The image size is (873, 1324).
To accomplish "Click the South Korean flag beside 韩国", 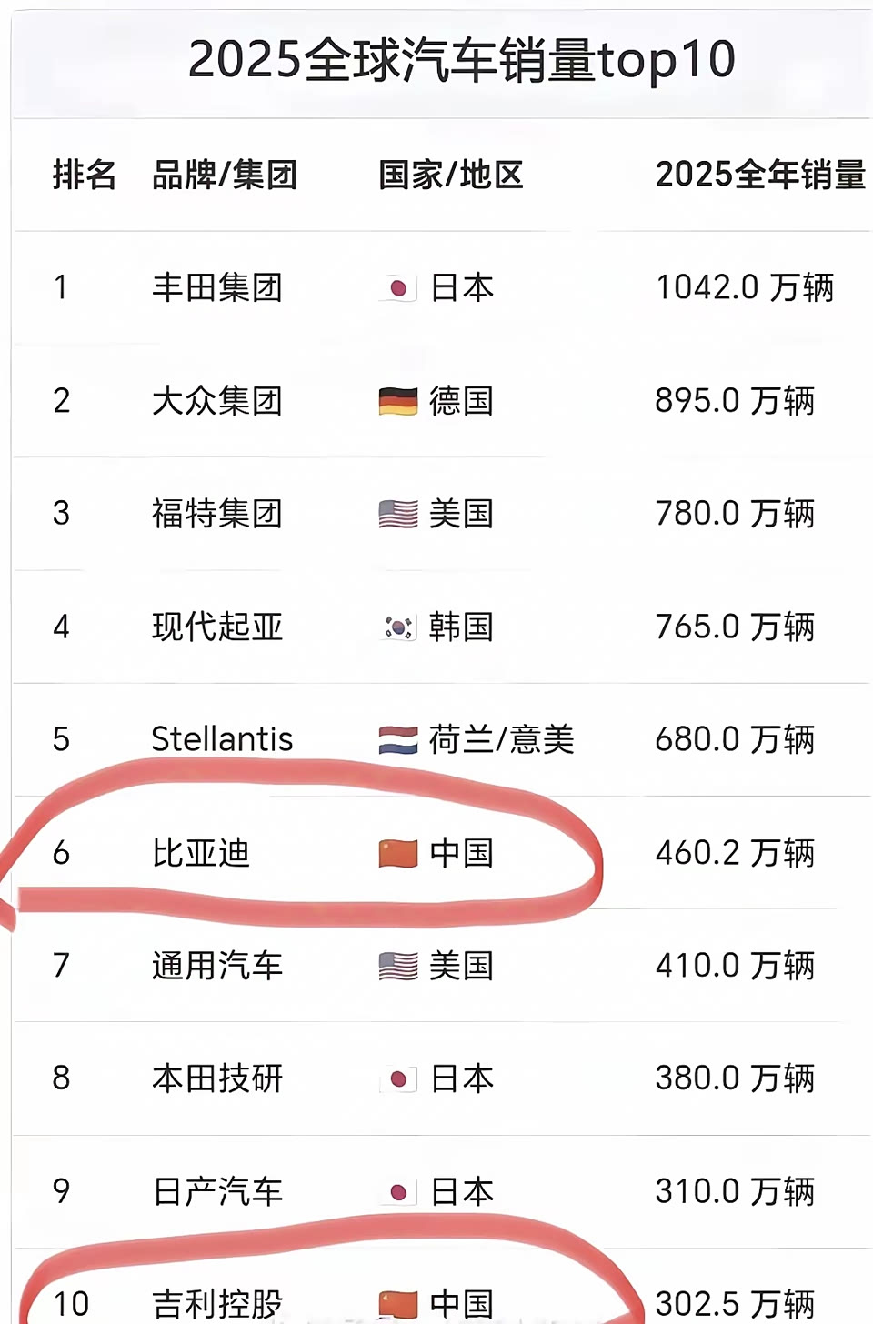I will click(x=397, y=627).
